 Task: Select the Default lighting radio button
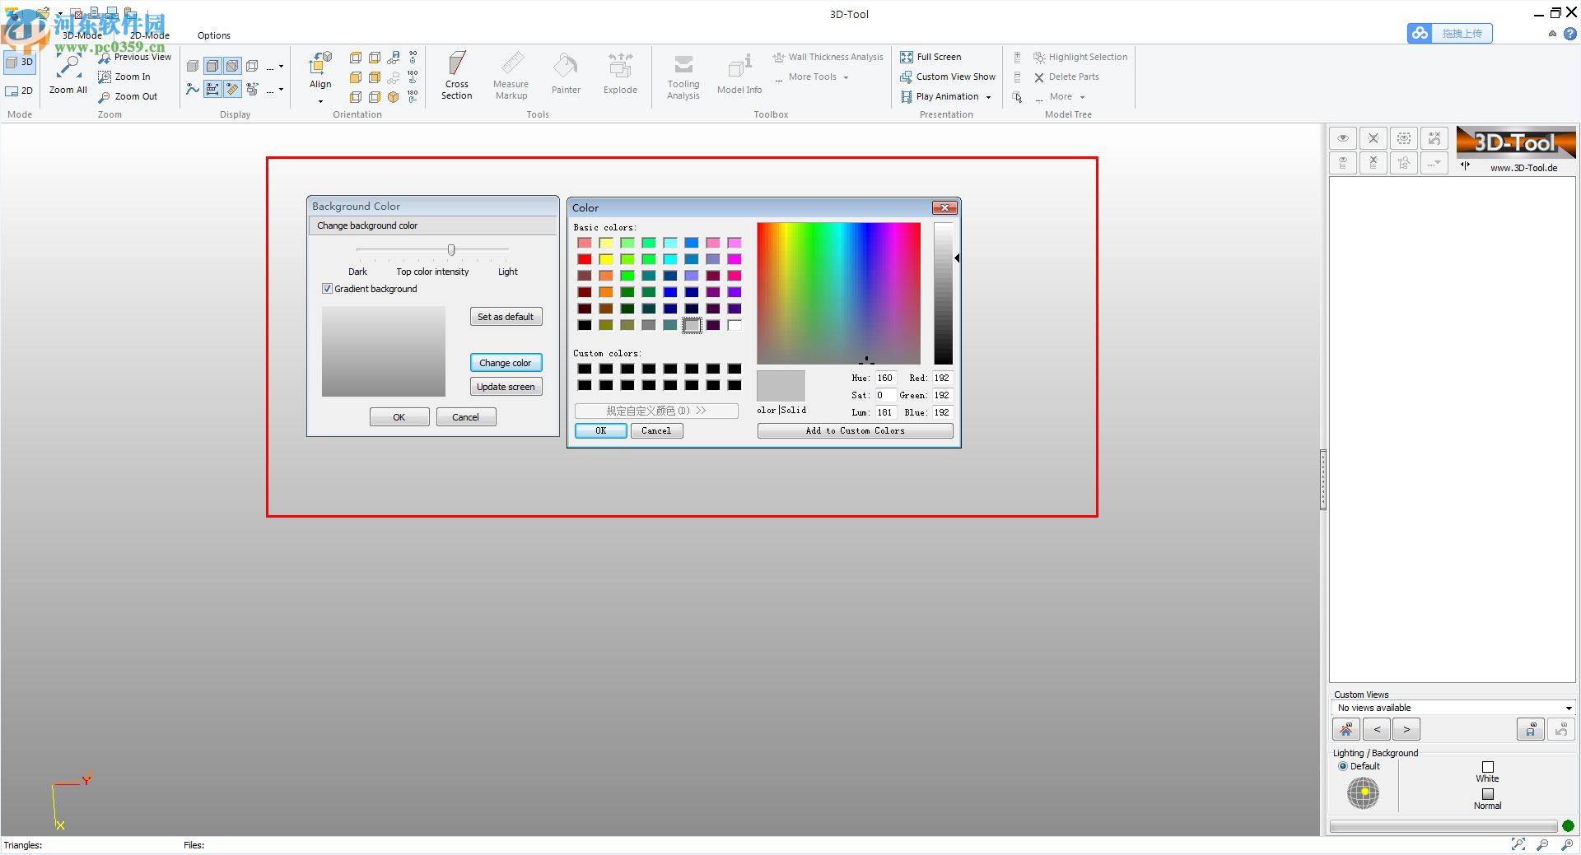(x=1344, y=766)
